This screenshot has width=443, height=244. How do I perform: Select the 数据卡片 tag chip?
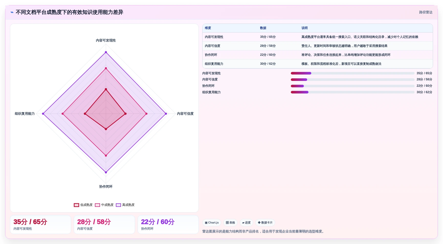[x=265, y=223]
